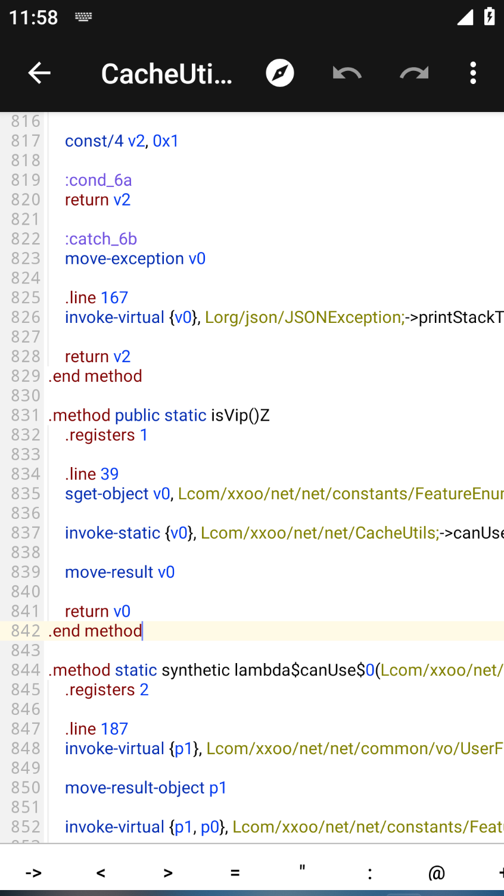Insert the @ symbol key
Viewport: 504px width, 896px height.
(437, 873)
